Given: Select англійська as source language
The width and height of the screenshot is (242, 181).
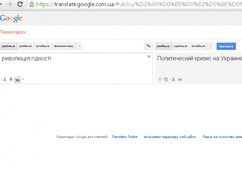Looking at the screenshot, I should 43,46.
